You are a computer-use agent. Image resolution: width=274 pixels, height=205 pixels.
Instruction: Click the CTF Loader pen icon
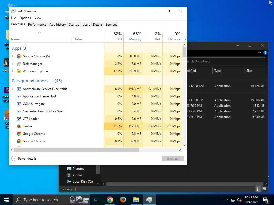[19, 119]
